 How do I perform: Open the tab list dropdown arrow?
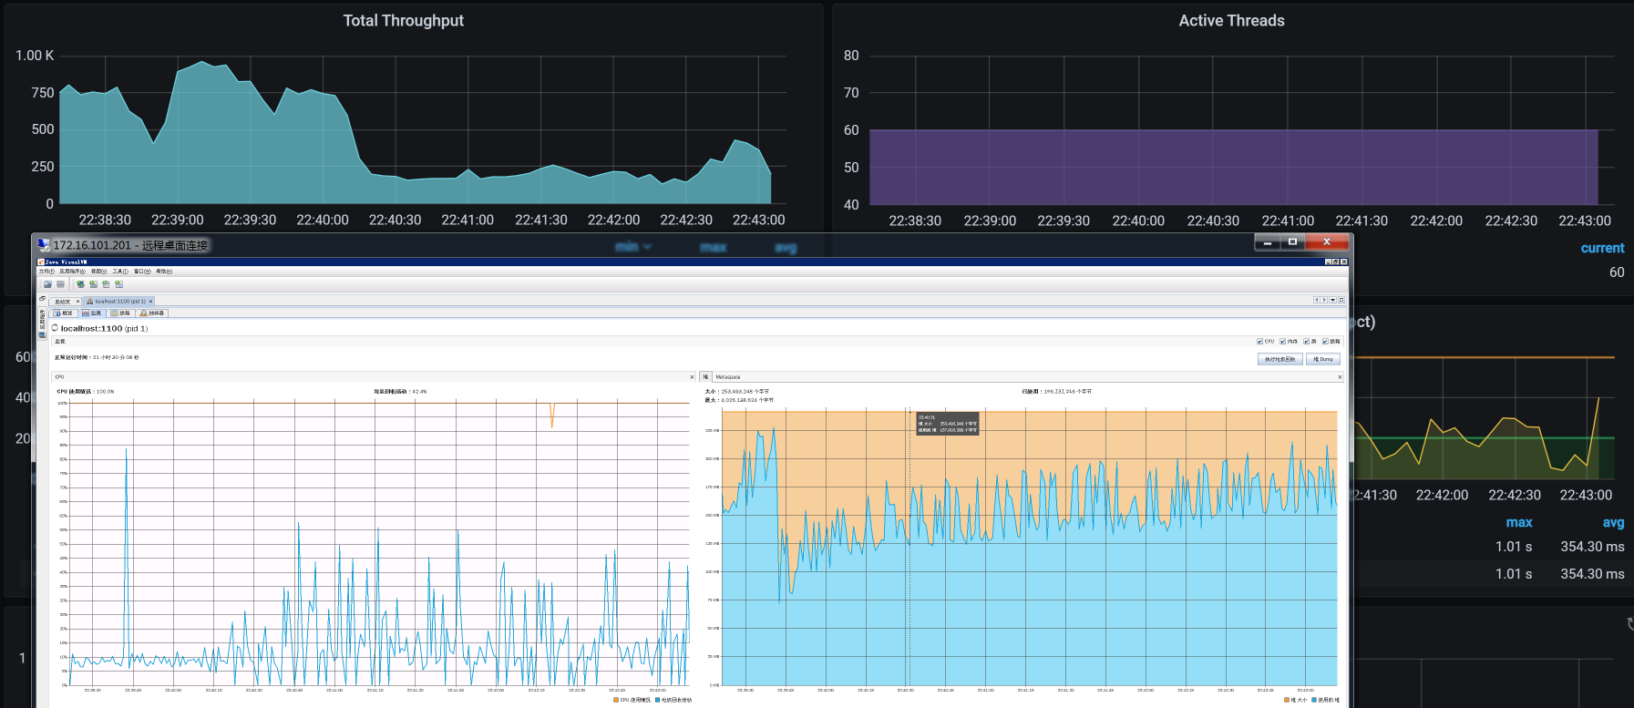pos(1332,300)
